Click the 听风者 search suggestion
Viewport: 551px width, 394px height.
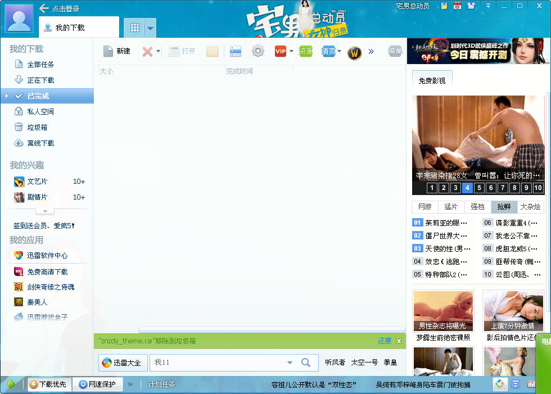pyautogui.click(x=335, y=363)
